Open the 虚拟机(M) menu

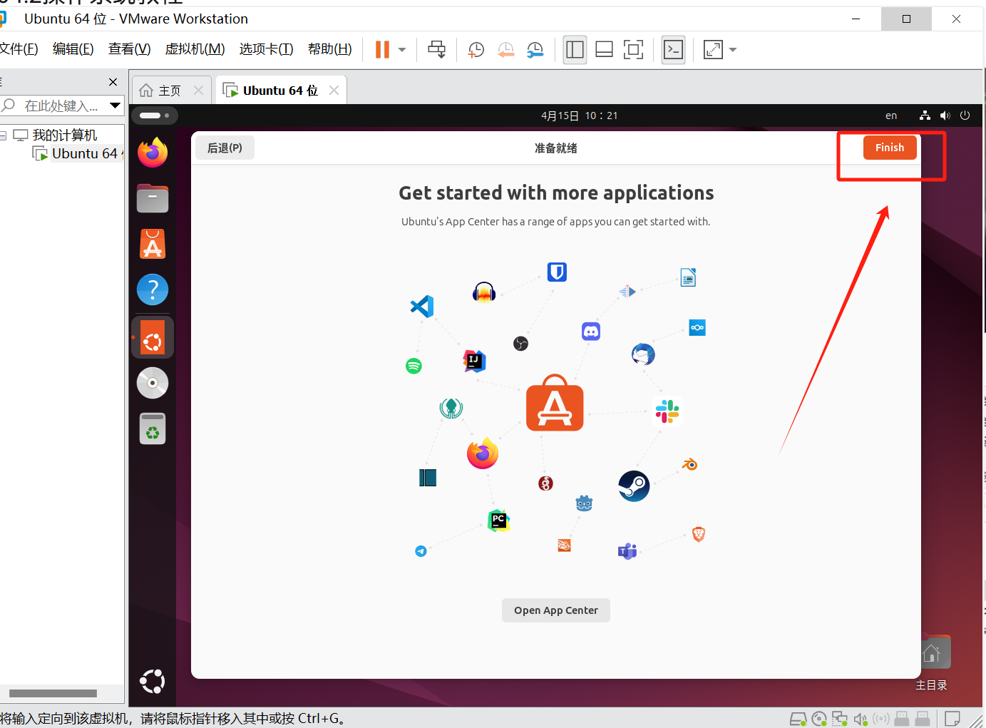pyautogui.click(x=195, y=48)
